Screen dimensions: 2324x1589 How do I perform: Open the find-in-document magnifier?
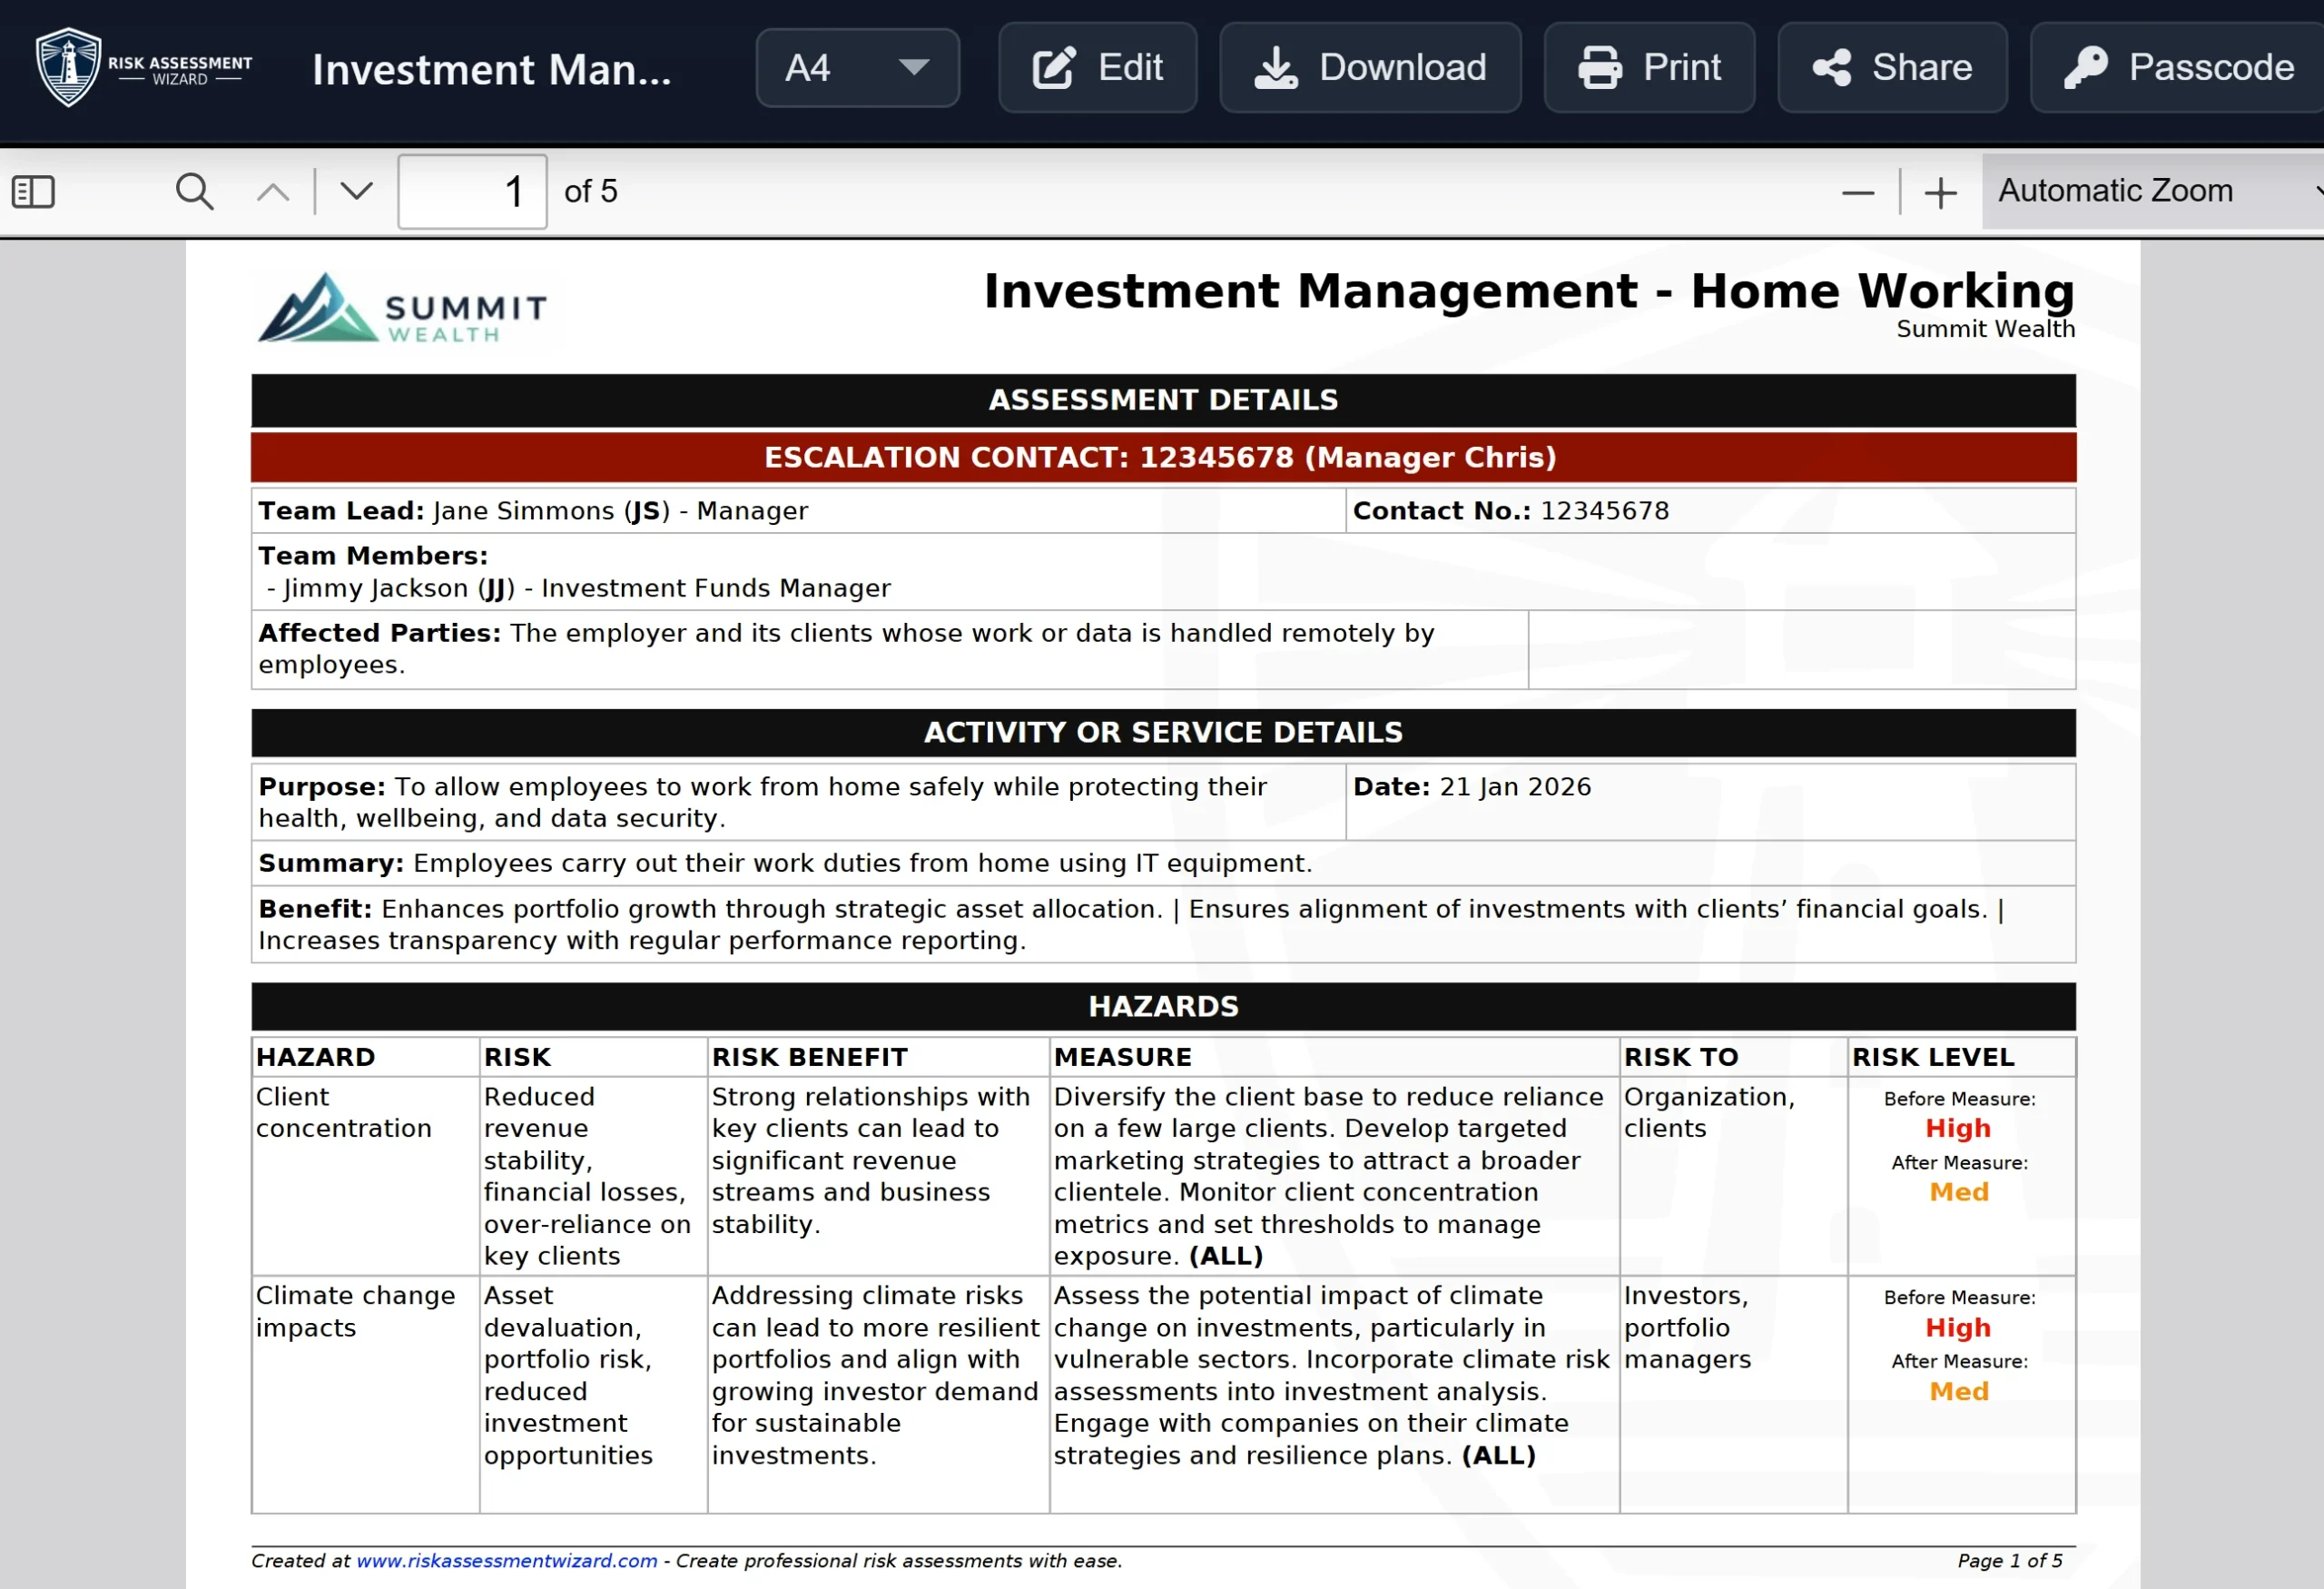click(194, 191)
